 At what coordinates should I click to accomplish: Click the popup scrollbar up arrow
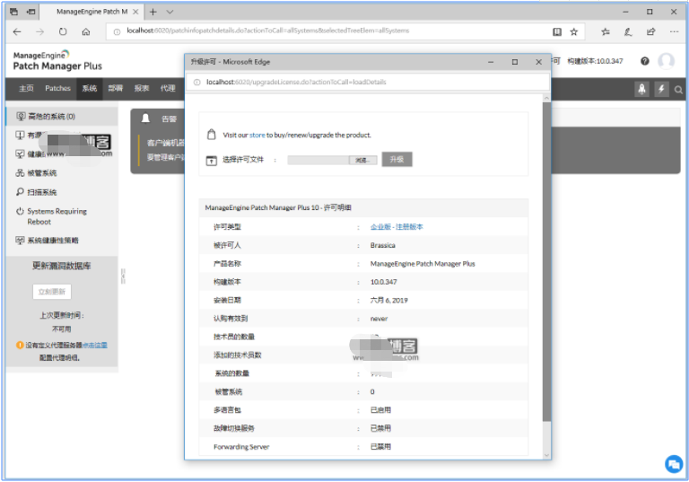tap(546, 98)
